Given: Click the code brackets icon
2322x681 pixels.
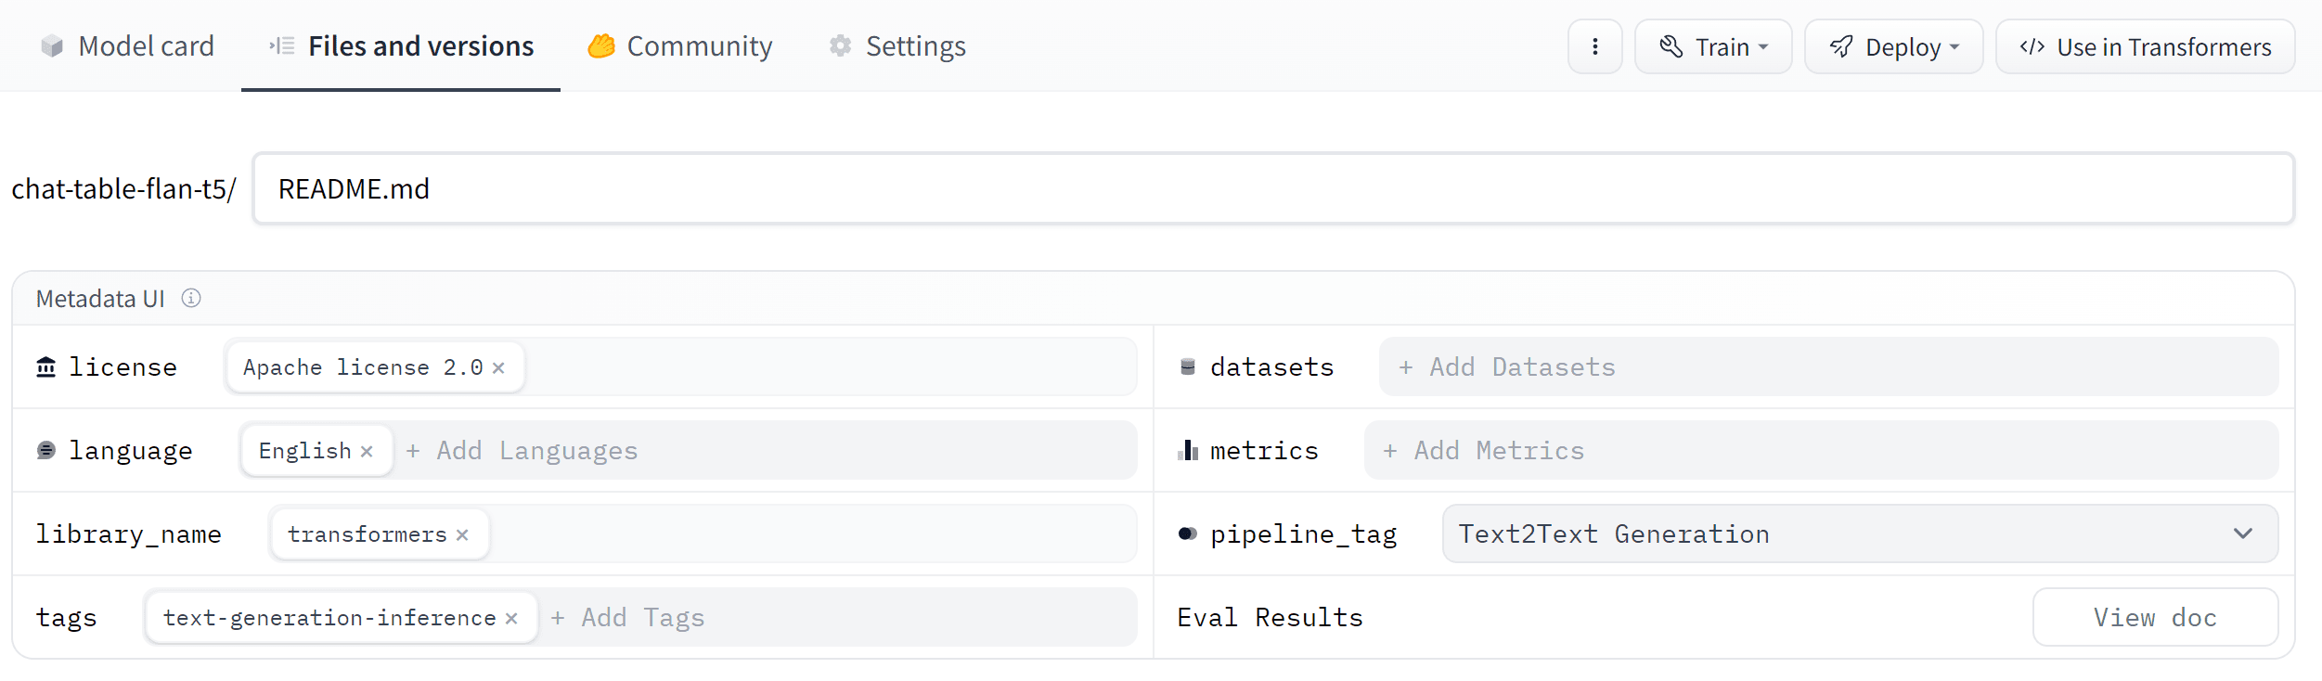Looking at the screenshot, I should click(2032, 46).
